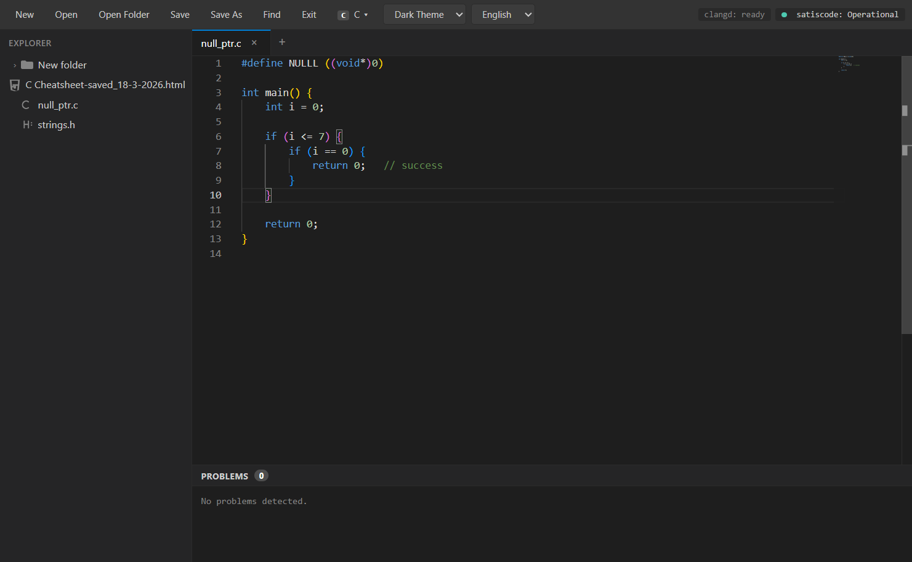This screenshot has height=562, width=912.
Task: Click Exit in the top bar
Action: tap(309, 15)
